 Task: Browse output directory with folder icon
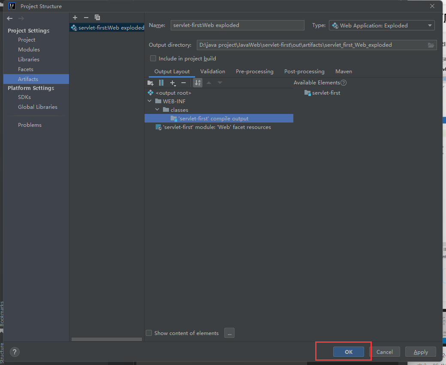coord(431,45)
